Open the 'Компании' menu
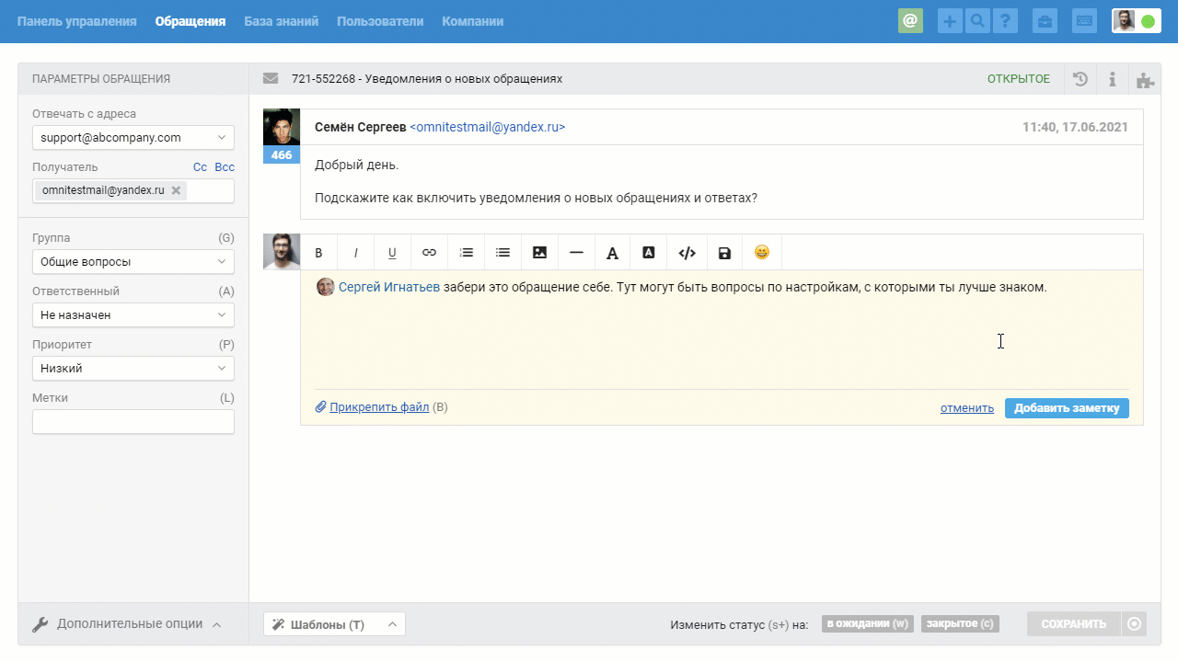The width and height of the screenshot is (1178, 662). tap(472, 21)
